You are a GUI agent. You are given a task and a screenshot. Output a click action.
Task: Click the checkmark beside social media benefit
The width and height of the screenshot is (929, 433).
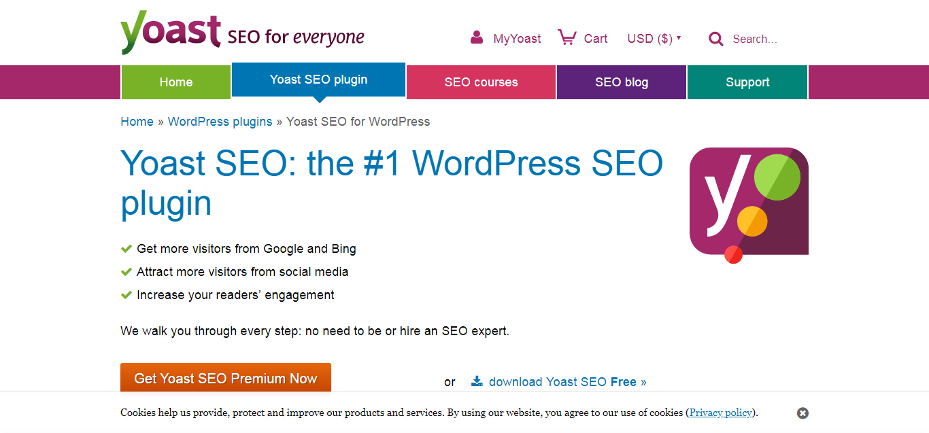126,271
